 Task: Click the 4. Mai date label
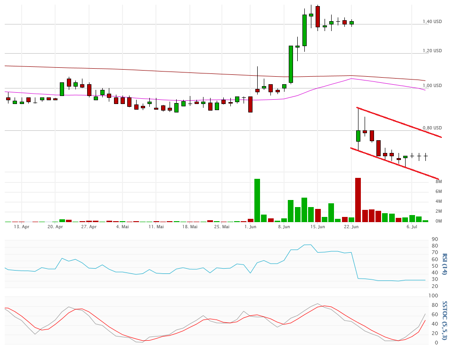(122, 227)
